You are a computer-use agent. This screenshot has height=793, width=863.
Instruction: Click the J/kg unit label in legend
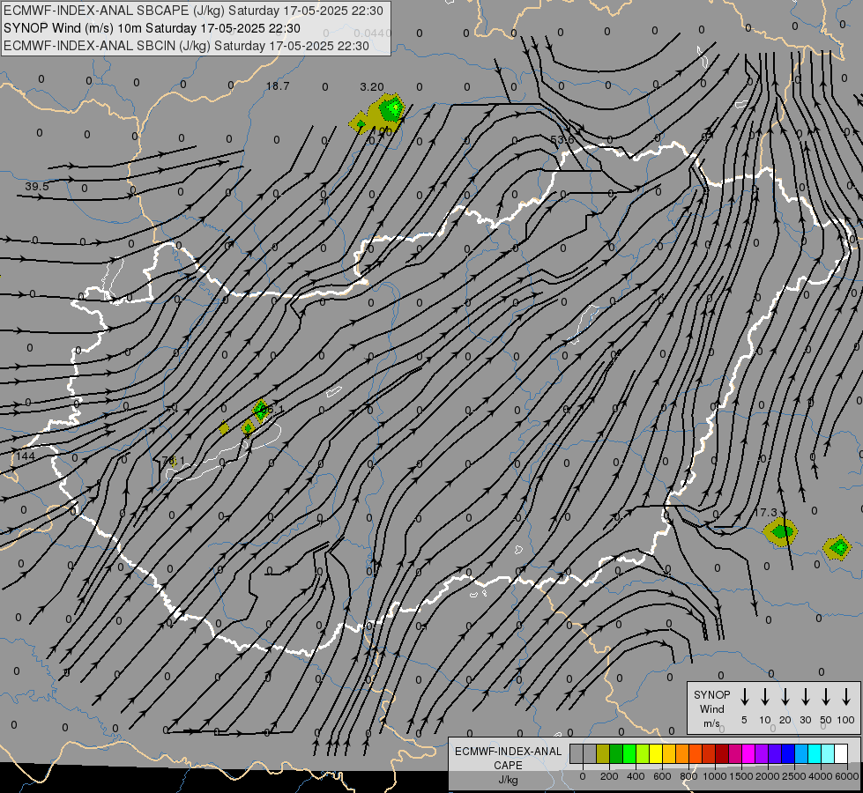pyautogui.click(x=508, y=780)
